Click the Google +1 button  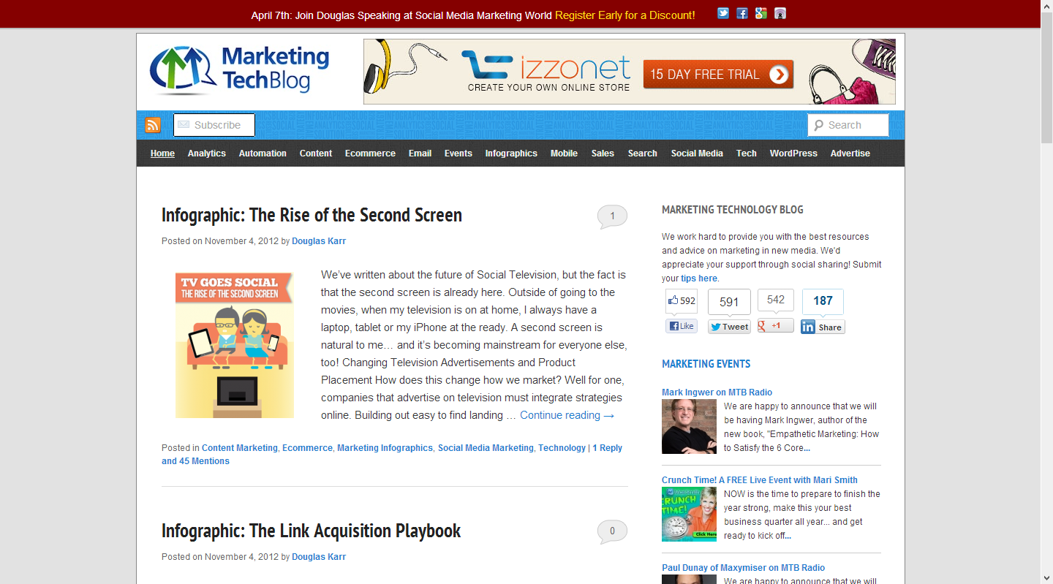[775, 326]
